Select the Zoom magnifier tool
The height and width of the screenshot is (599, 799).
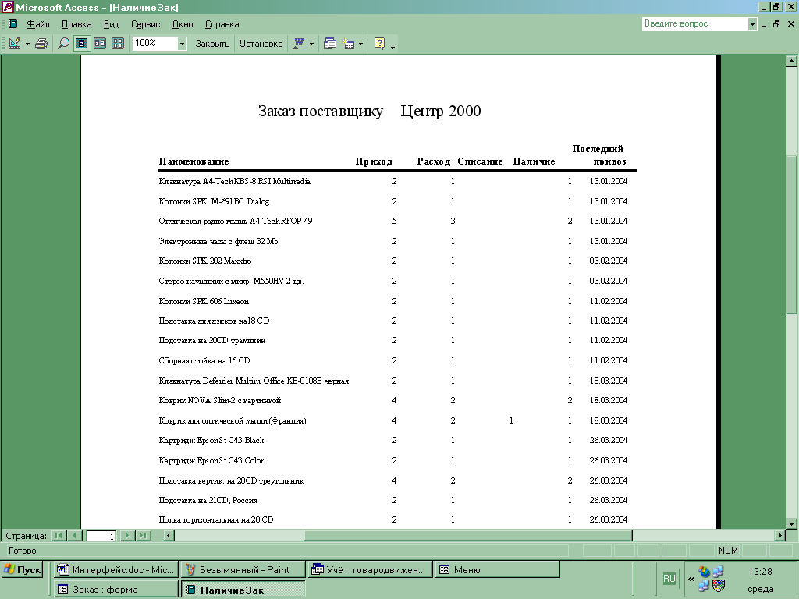[x=63, y=44]
